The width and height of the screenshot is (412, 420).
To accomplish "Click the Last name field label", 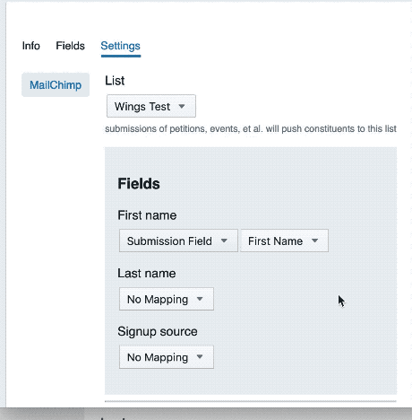I will (147, 274).
